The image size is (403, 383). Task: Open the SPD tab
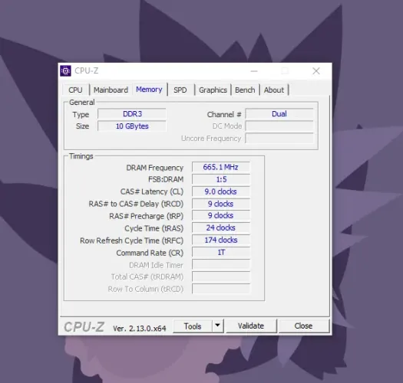[180, 90]
